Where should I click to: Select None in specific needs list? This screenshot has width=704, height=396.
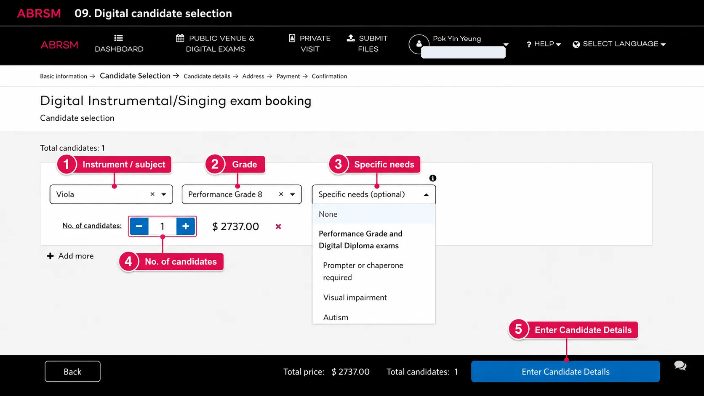point(374,214)
